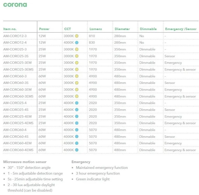The width and height of the screenshot is (199, 195).
Task: Click 1 - 5m adjustable detection range text
Action: [35, 173]
